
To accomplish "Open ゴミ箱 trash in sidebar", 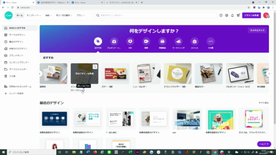I will click(20, 76).
